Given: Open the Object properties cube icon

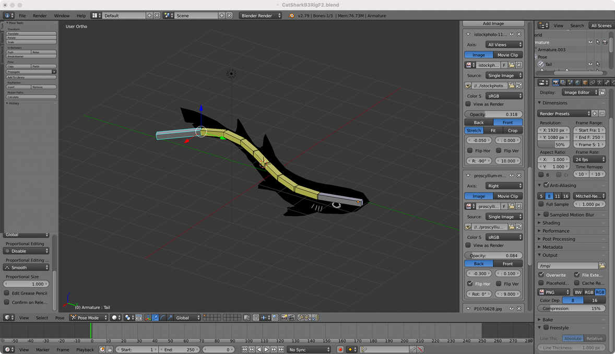Looking at the screenshot, I should click(x=585, y=81).
